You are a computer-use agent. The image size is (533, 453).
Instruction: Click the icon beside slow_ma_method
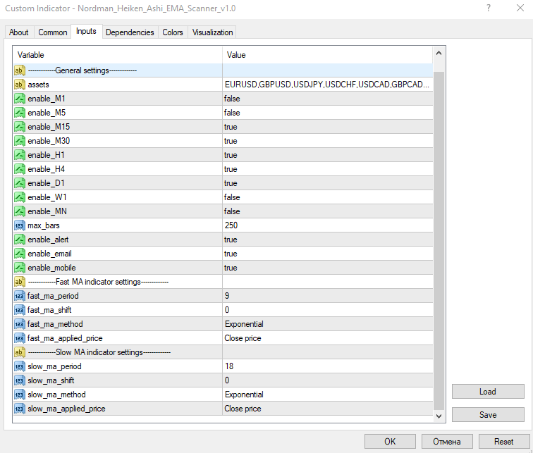coord(19,395)
